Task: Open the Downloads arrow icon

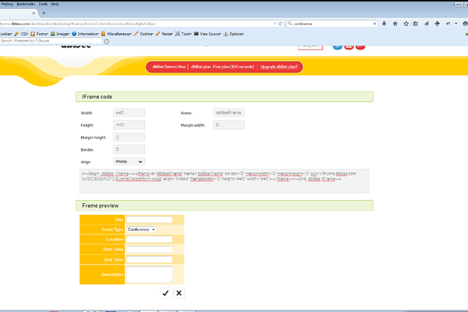Action: click(x=384, y=23)
